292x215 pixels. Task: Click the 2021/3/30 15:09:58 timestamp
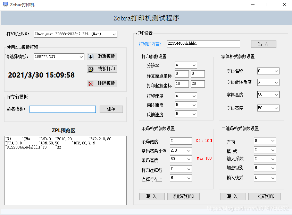coord(41,75)
